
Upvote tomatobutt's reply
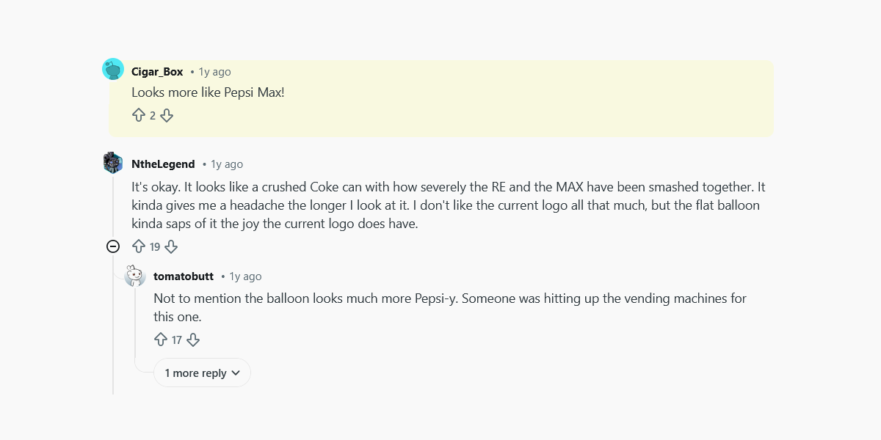point(161,340)
